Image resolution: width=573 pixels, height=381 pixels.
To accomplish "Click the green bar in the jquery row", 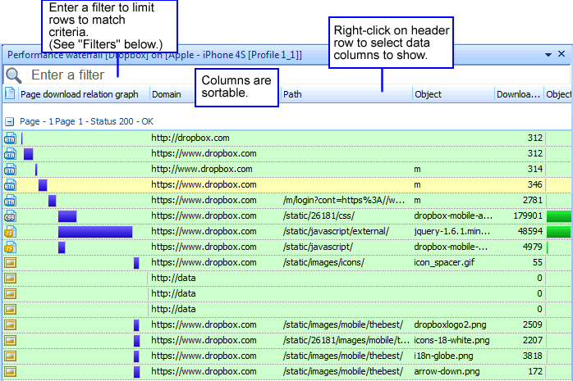I will (559, 232).
